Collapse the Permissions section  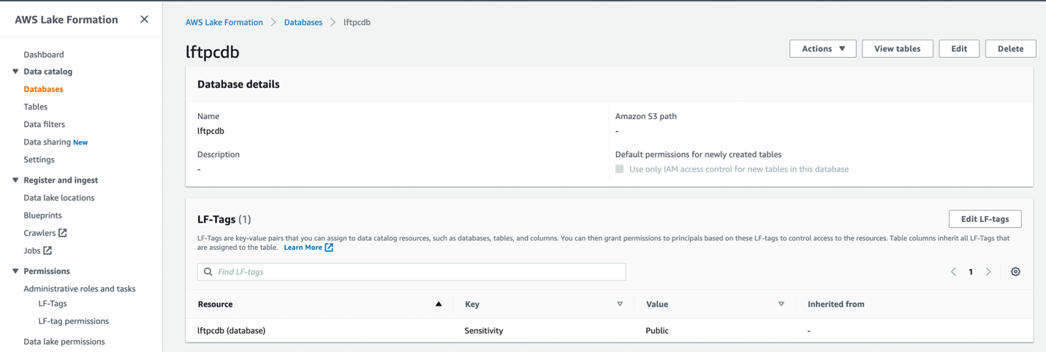tap(15, 271)
